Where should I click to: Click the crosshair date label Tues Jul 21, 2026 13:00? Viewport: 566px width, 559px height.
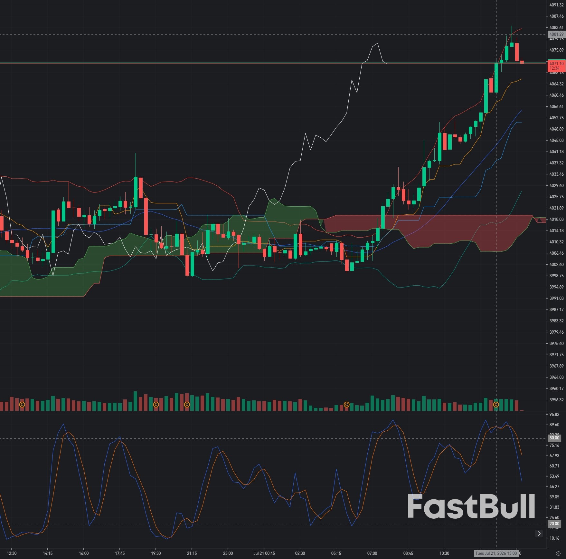pos(496,553)
